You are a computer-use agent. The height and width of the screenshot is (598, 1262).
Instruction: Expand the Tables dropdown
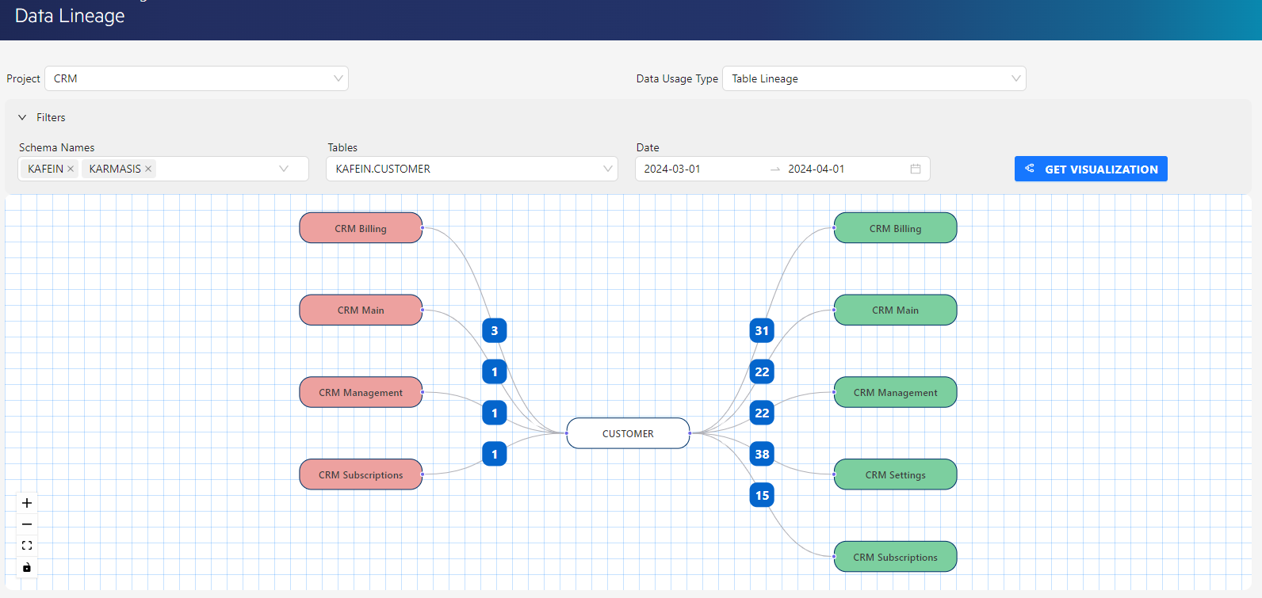[608, 169]
